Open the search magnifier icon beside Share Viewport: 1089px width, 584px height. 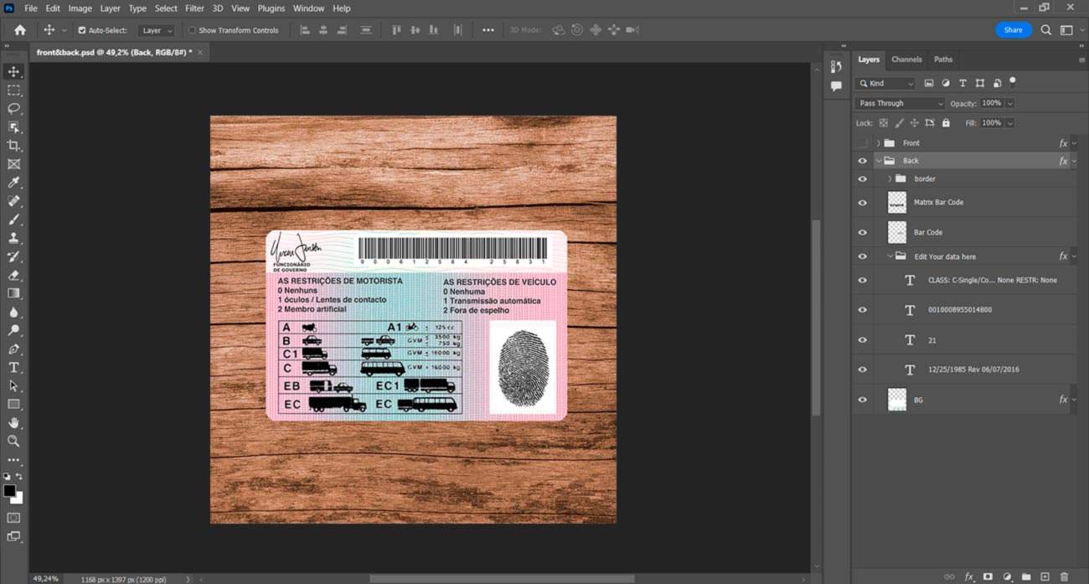click(x=1045, y=30)
